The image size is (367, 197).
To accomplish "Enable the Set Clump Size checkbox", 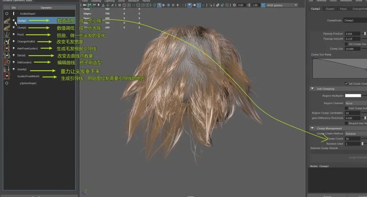I will point(346,44).
